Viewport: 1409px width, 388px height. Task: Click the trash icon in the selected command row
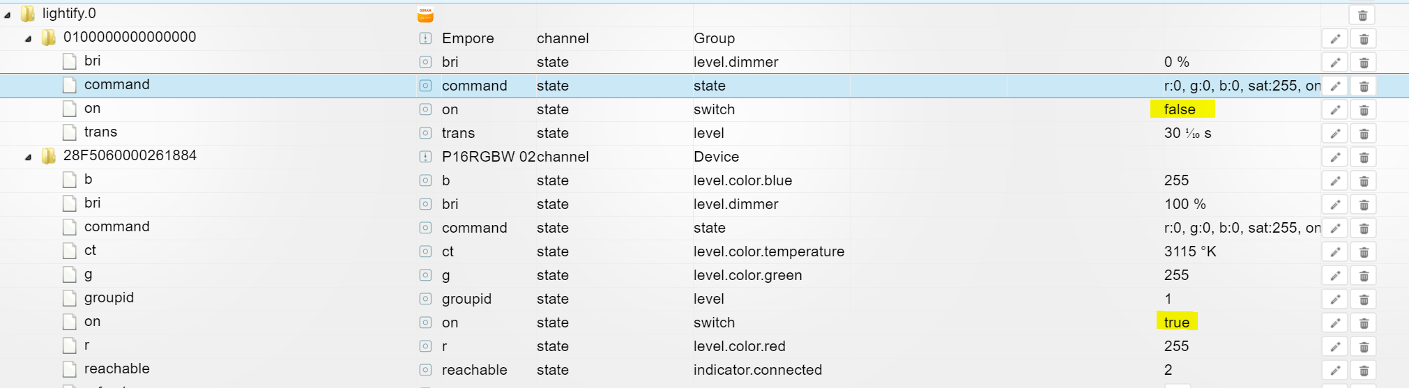point(1364,86)
